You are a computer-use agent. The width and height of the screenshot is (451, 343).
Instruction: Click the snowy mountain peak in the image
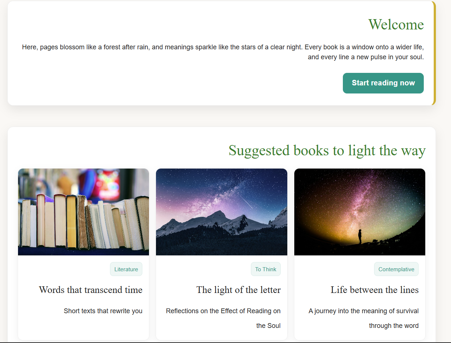point(219,215)
